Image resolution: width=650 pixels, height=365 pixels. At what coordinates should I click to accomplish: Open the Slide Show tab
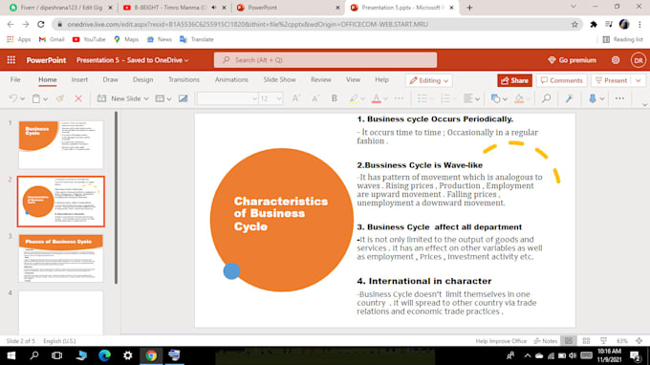279,79
